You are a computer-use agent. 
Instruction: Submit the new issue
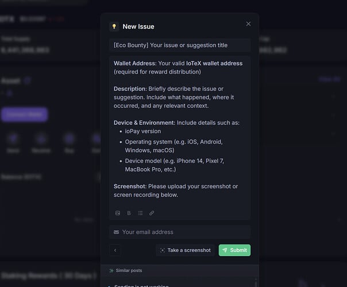234,250
